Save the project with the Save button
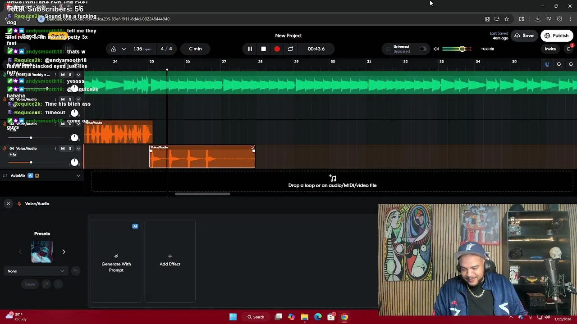Image resolution: width=577 pixels, height=324 pixels. pos(524,36)
